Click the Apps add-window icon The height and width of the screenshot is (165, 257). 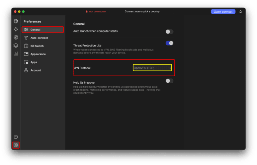point(26,62)
